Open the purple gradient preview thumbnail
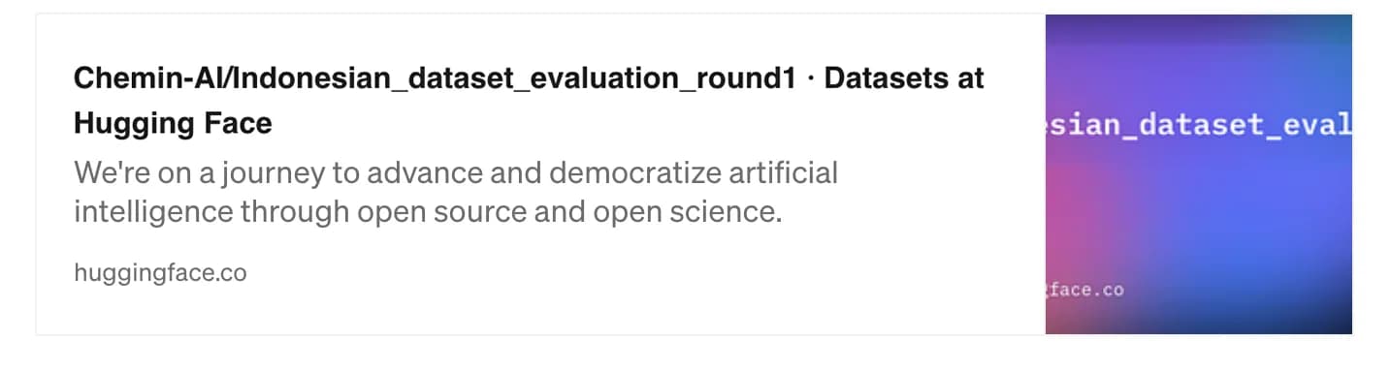Image resolution: width=1391 pixels, height=372 pixels. coord(1198,174)
